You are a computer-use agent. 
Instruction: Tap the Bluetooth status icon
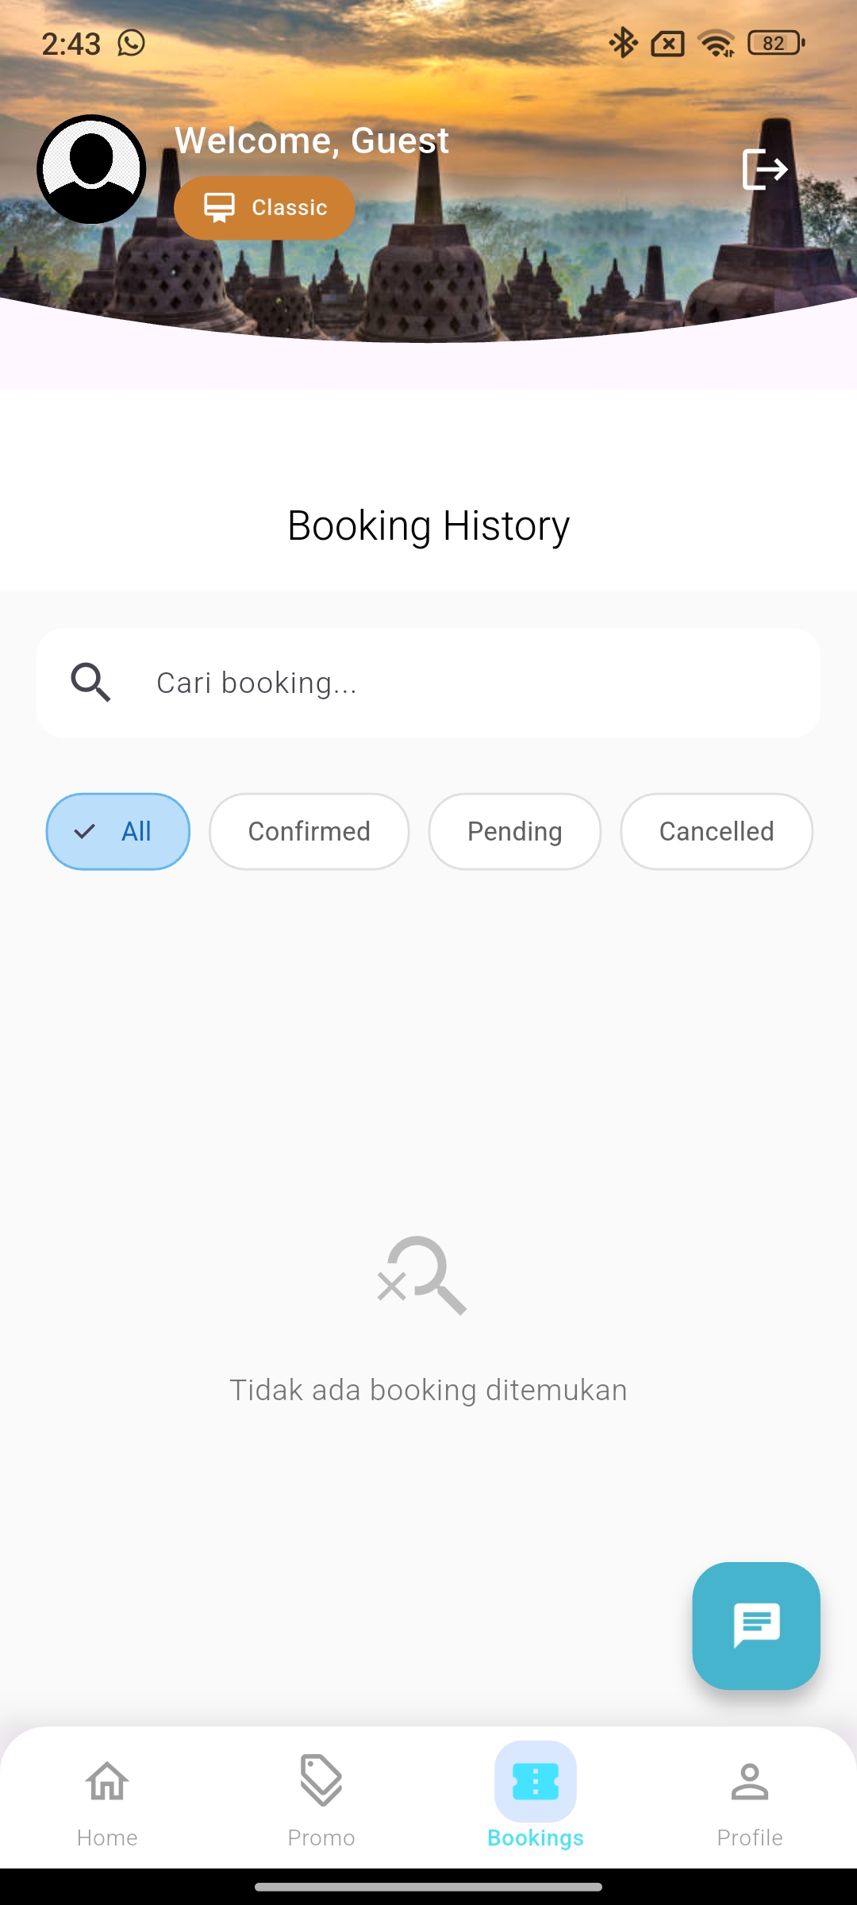[623, 43]
